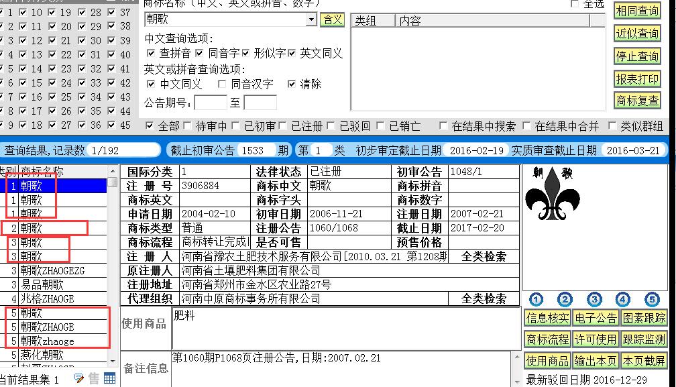676x387 pixels.
Task: Click the blue table grid icon near 当前结果集
Action: pyautogui.click(x=109, y=378)
